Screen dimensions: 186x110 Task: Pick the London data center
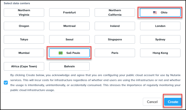pos(160,26)
